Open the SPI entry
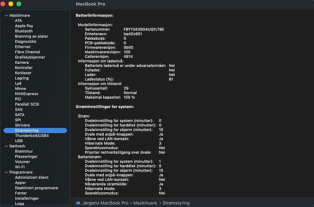This screenshot has height=207, width=314. coord(18,120)
